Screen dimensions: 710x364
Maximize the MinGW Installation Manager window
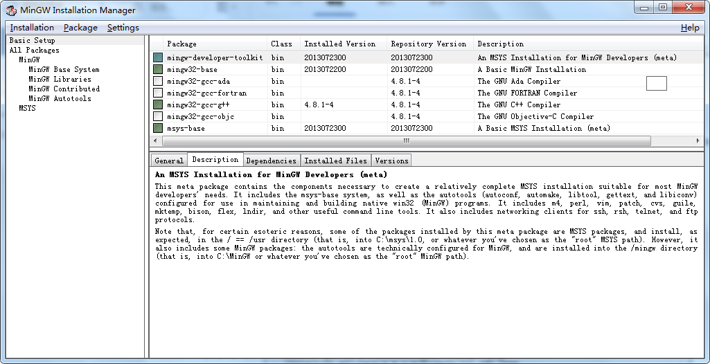pyautogui.click(x=663, y=8)
